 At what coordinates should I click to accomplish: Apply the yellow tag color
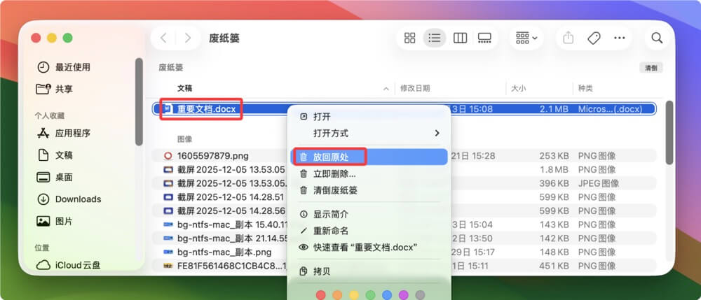tap(353, 294)
